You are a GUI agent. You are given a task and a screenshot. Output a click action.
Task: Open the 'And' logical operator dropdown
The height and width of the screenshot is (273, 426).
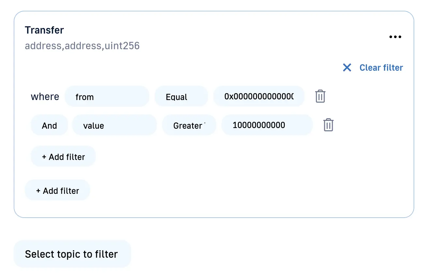click(x=49, y=125)
